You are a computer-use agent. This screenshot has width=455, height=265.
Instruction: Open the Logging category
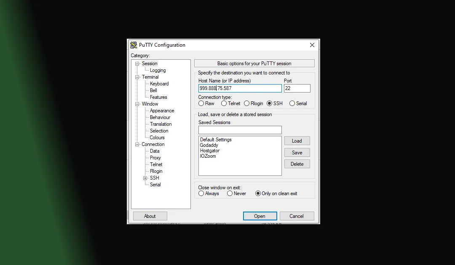tap(158, 70)
